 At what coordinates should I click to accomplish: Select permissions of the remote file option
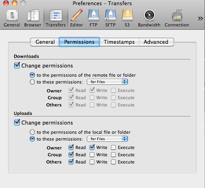[32, 75]
